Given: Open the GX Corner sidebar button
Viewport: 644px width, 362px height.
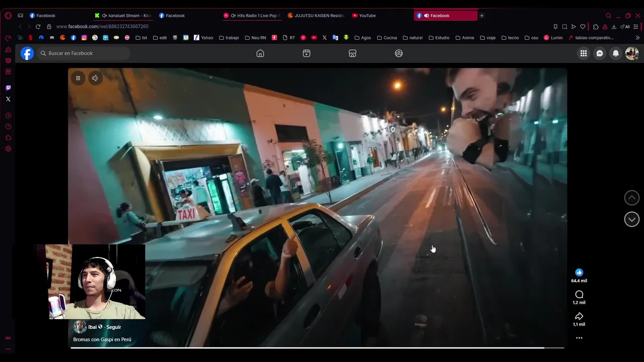Looking at the screenshot, I should (8, 338).
